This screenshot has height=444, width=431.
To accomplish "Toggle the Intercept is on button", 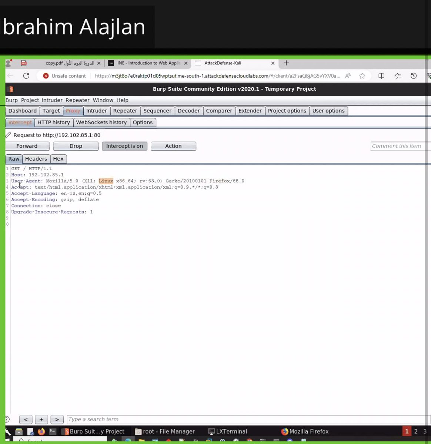I will pyautogui.click(x=125, y=146).
